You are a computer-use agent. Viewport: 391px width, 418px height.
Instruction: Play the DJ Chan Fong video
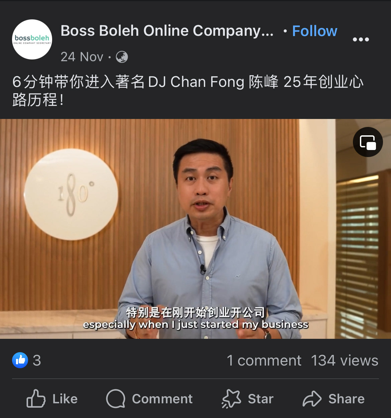click(195, 229)
